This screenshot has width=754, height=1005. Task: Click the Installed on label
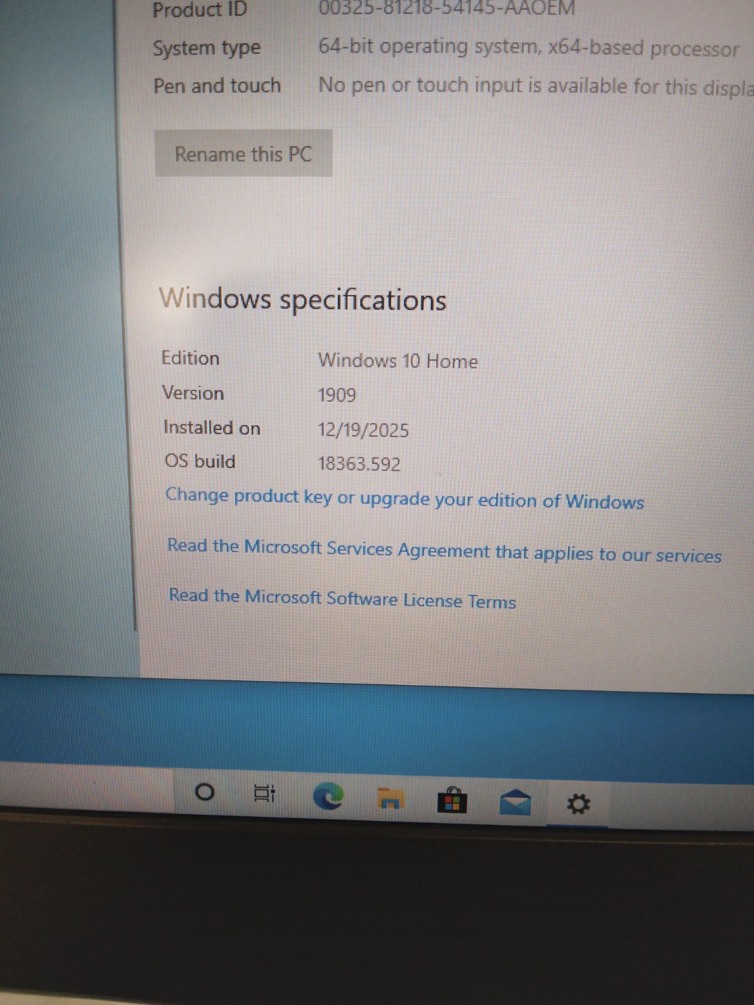click(212, 428)
